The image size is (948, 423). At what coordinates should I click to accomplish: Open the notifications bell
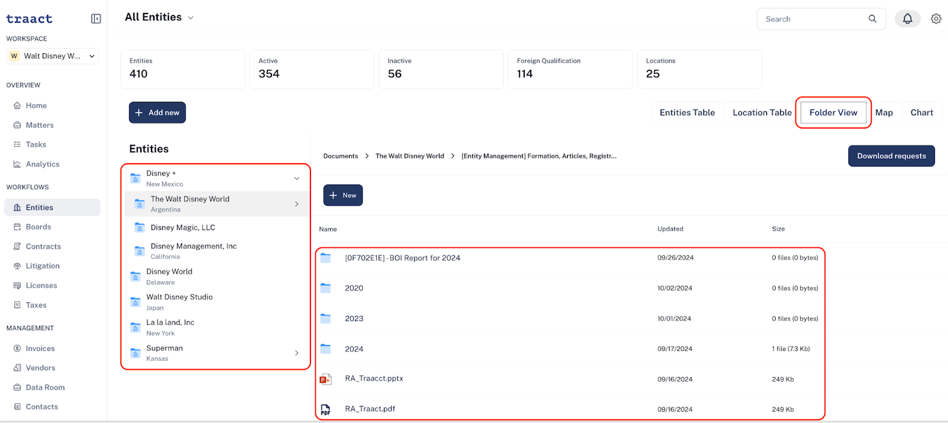click(907, 19)
